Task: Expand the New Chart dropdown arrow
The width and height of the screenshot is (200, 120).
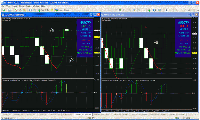Action: [6, 10]
